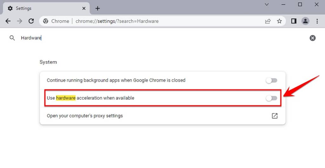Open the side panel icon

[x=294, y=21]
